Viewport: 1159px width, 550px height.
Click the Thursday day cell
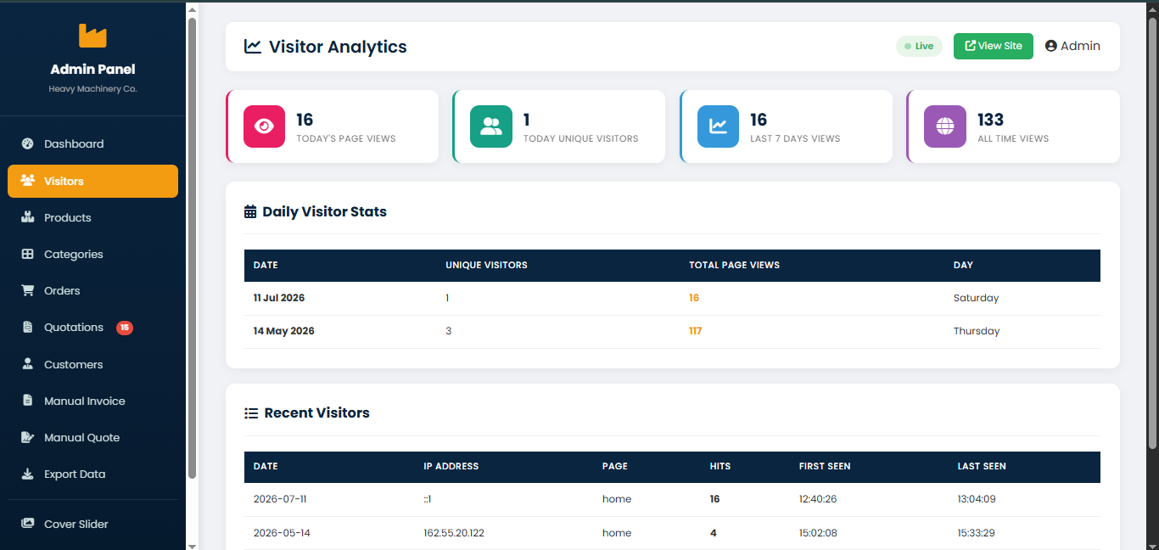pos(977,331)
